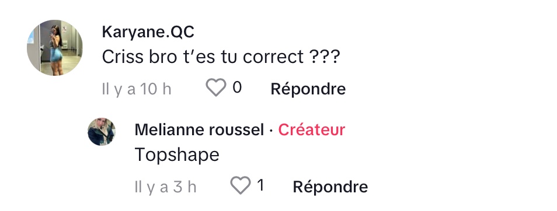Screen dimensions: 557x211
Task: Click Répondre under the Topshape reply
Action: (x=330, y=187)
